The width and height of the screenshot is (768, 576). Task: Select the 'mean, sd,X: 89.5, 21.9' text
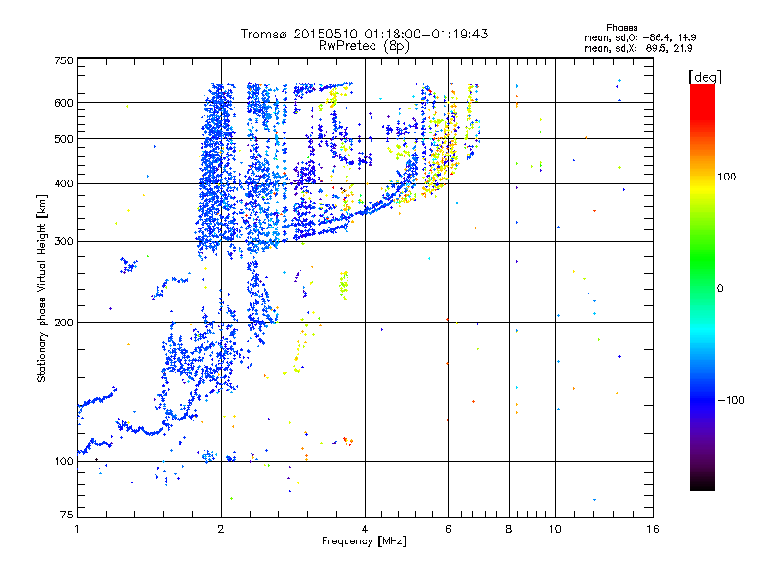[637, 48]
